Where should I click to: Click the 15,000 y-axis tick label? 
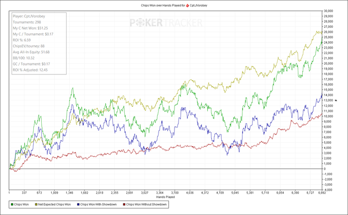click(328, 90)
